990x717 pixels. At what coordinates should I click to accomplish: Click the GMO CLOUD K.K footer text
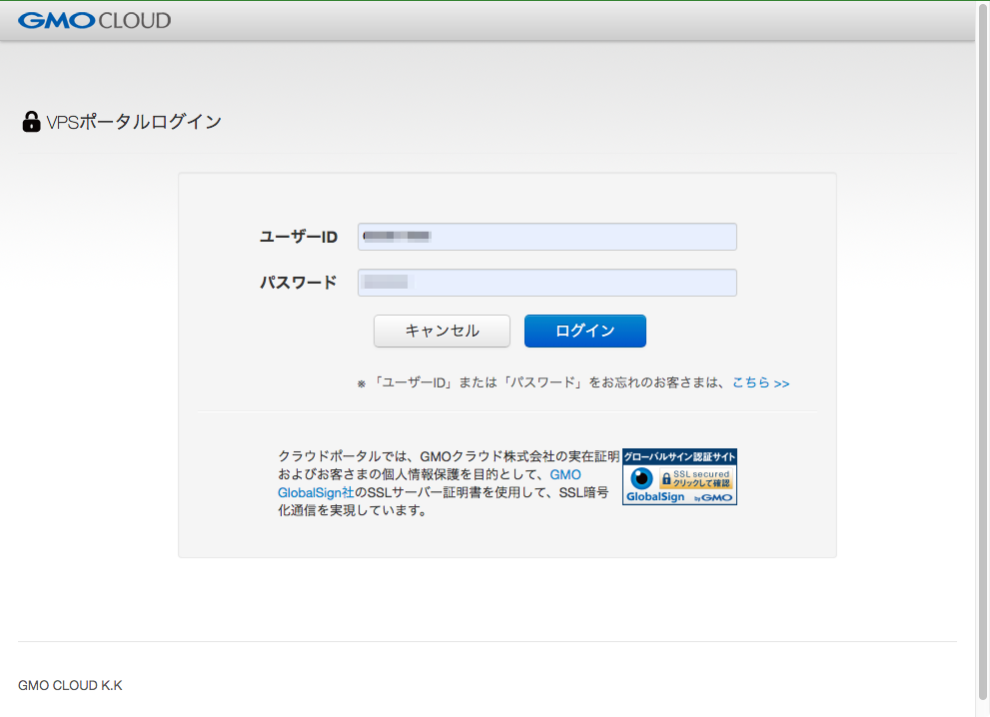[x=70, y=686]
